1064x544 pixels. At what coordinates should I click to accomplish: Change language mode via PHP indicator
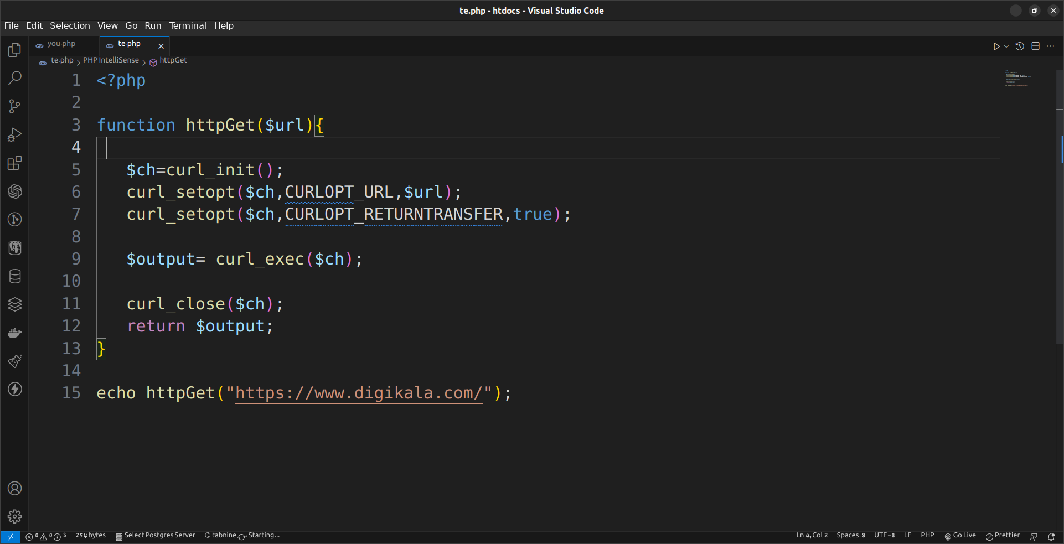coord(927,536)
